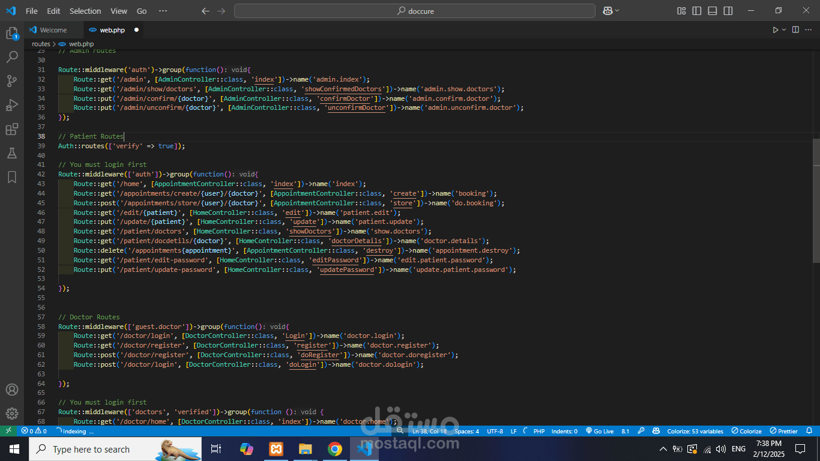Click the Split Editor Right icon
Image resolution: width=820 pixels, height=461 pixels.
tap(795, 30)
